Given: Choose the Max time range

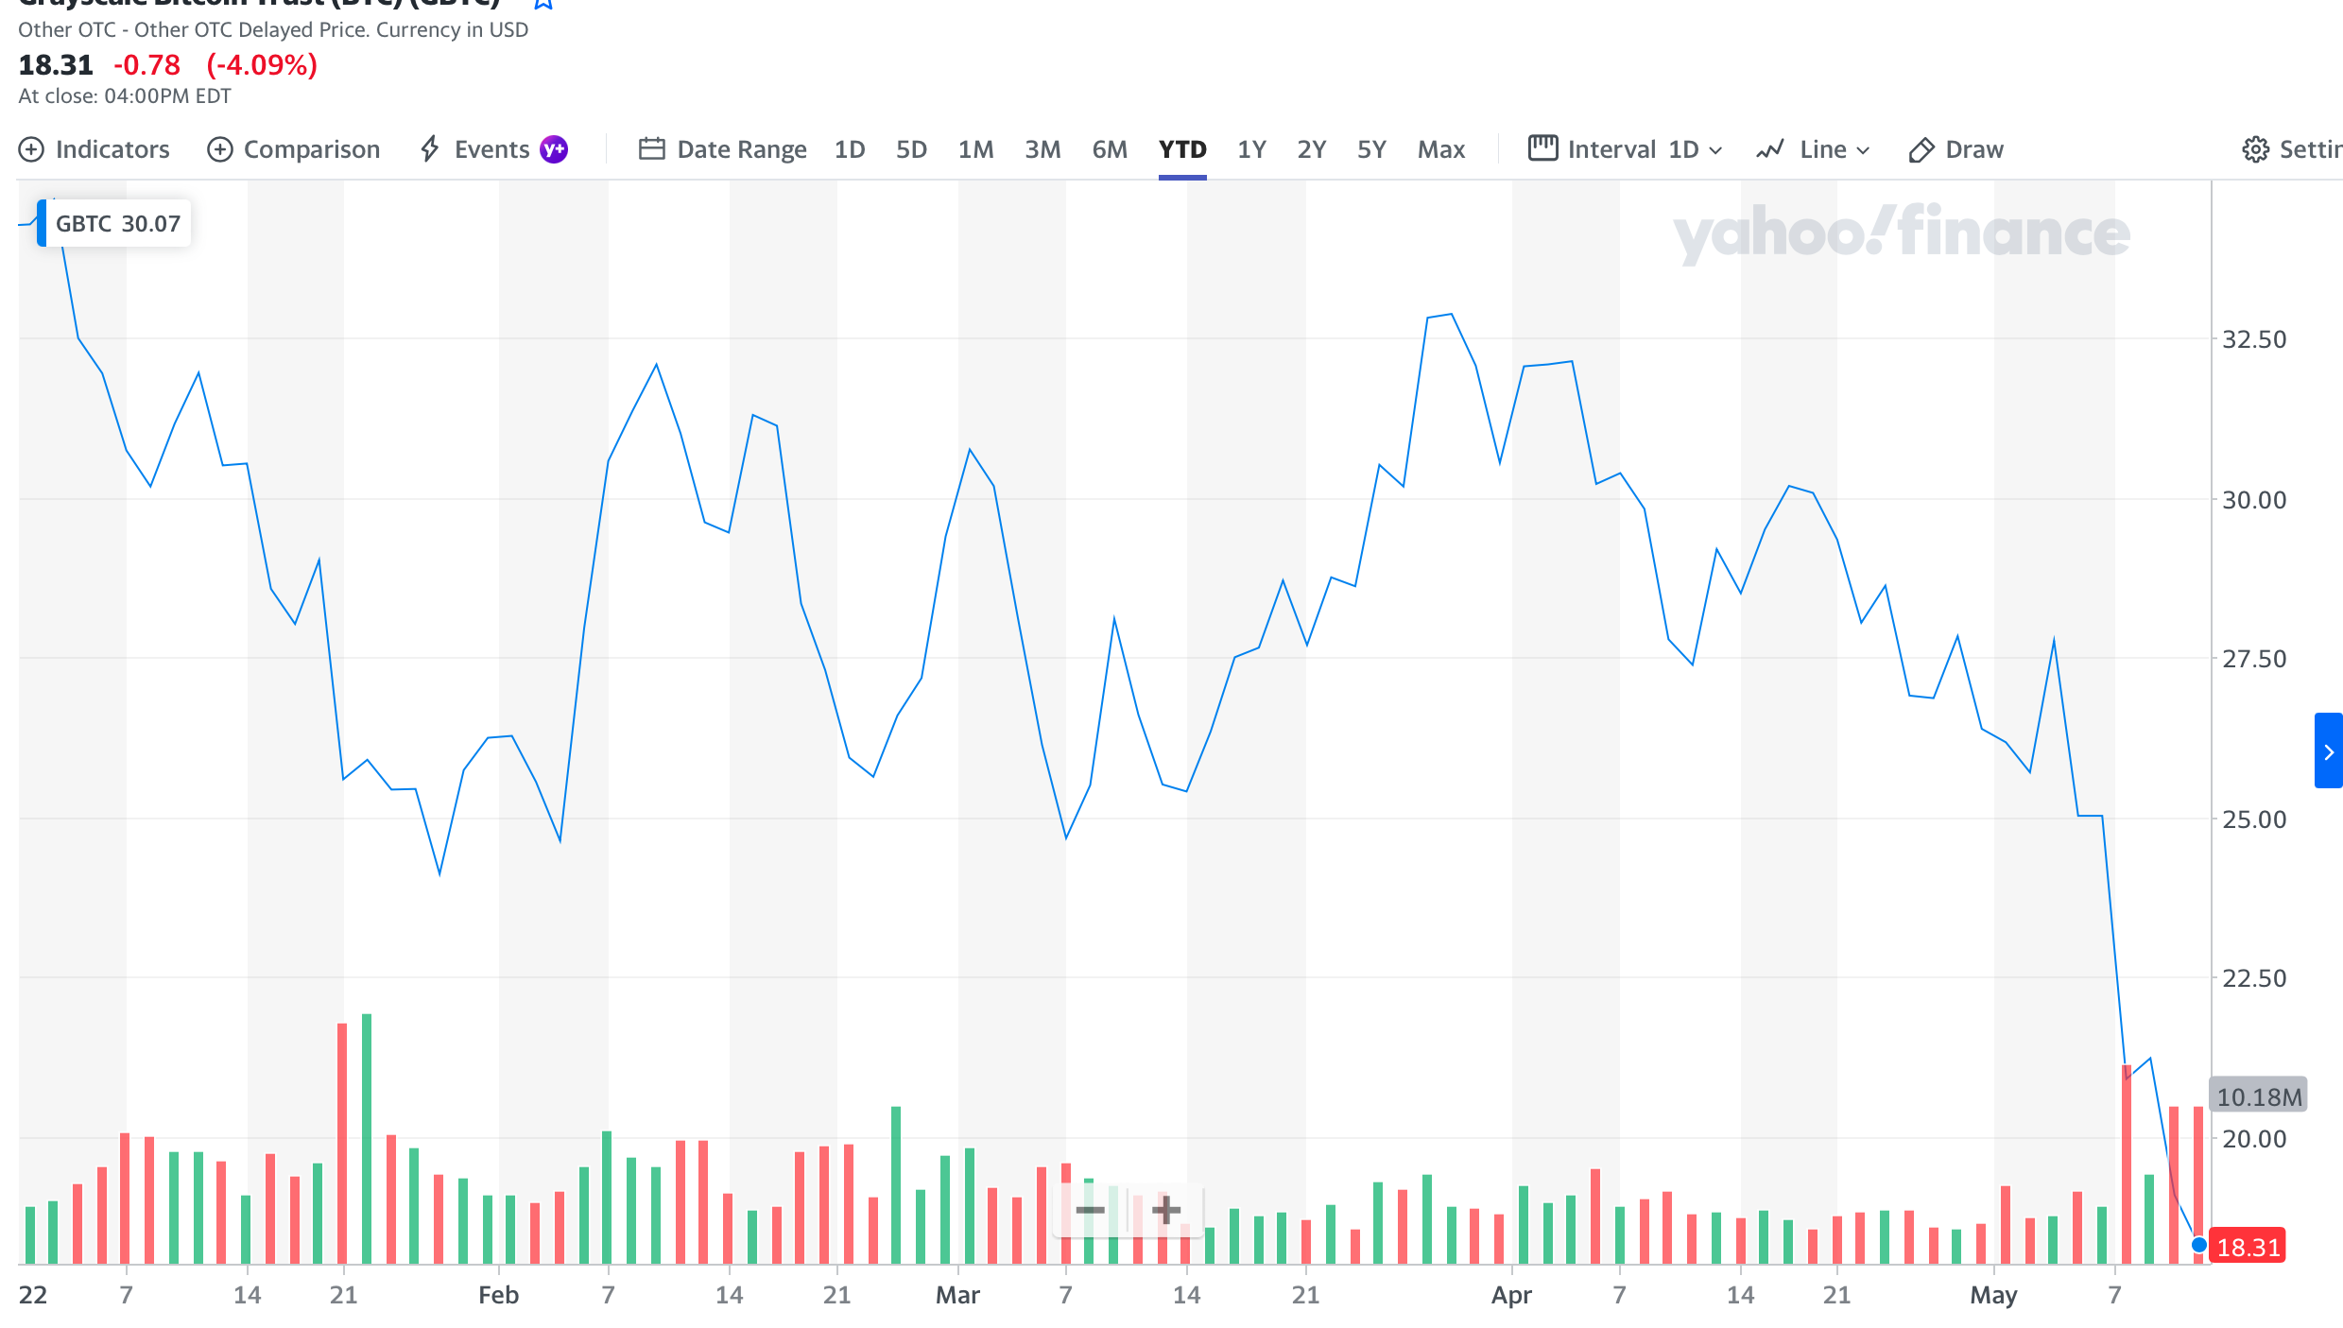Looking at the screenshot, I should (1440, 149).
